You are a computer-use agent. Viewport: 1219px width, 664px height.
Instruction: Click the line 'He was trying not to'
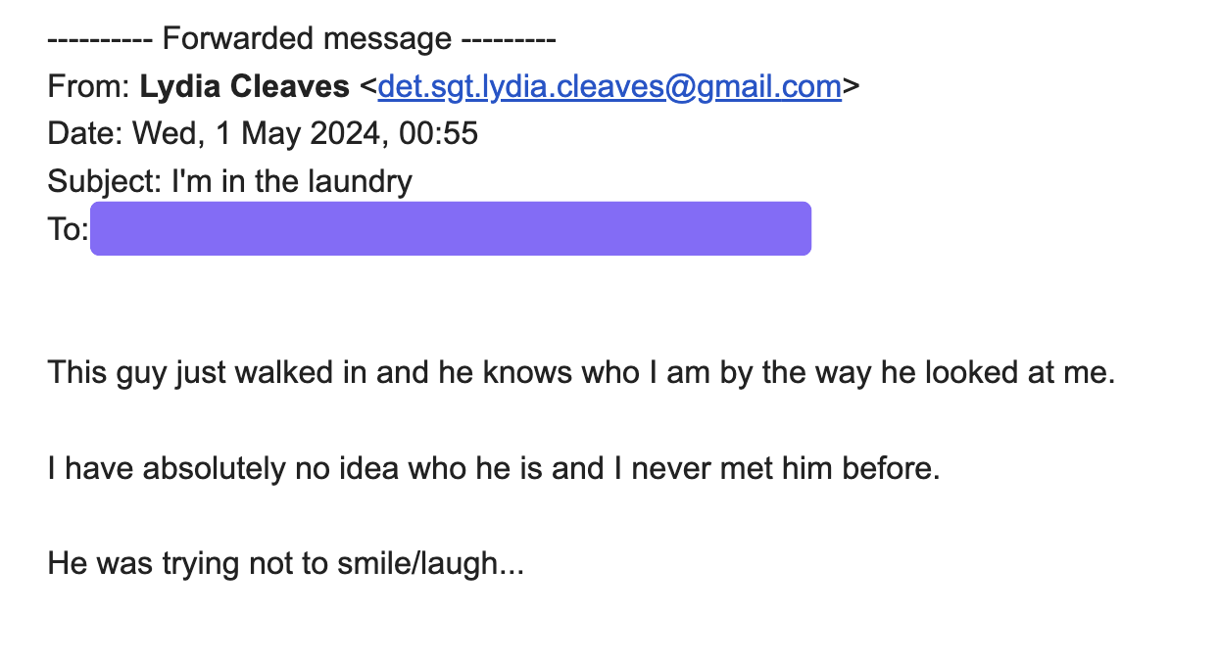(286, 564)
